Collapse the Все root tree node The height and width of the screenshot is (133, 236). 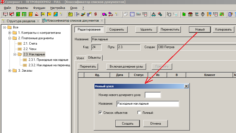[x=5, y=27]
